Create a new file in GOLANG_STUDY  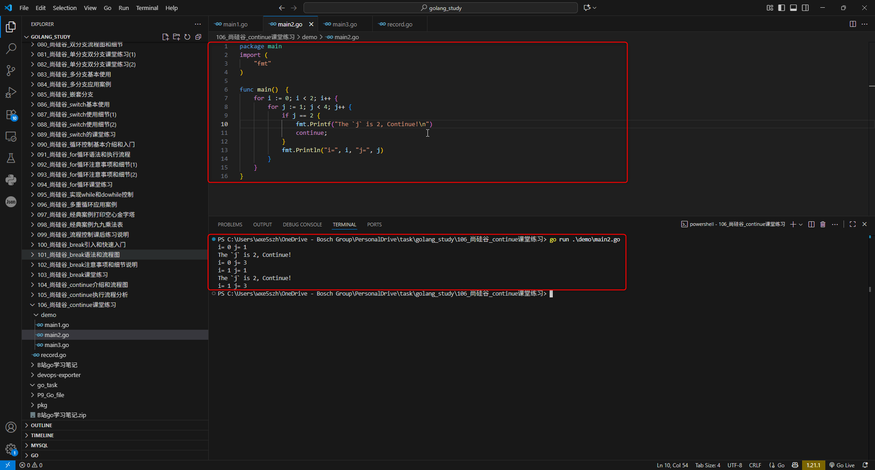click(x=165, y=37)
